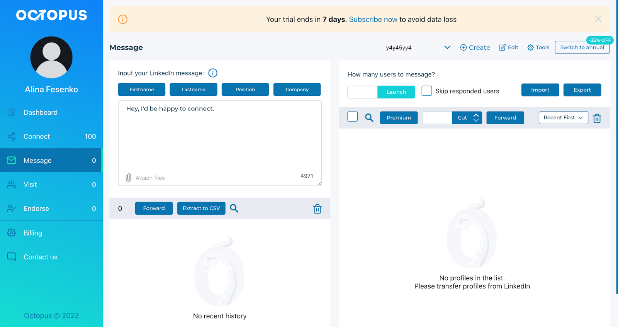Click the Attach files paperclip icon

pos(129,178)
